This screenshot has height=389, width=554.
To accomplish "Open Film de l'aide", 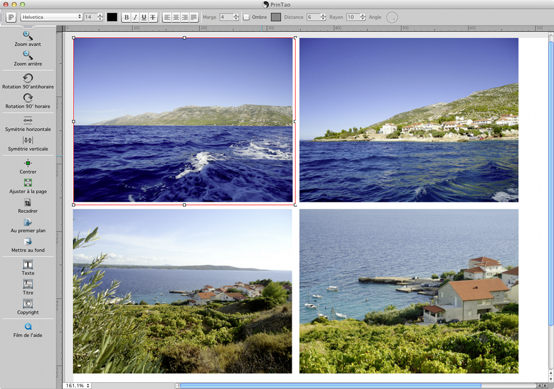I will click(x=28, y=327).
